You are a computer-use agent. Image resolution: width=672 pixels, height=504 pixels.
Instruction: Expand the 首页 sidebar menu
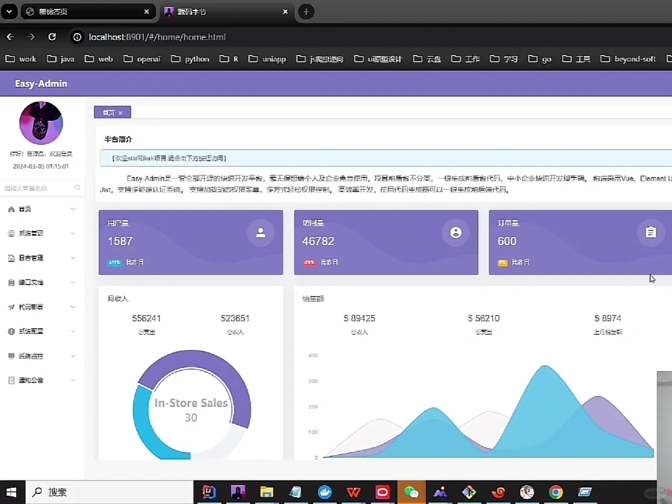(x=42, y=209)
